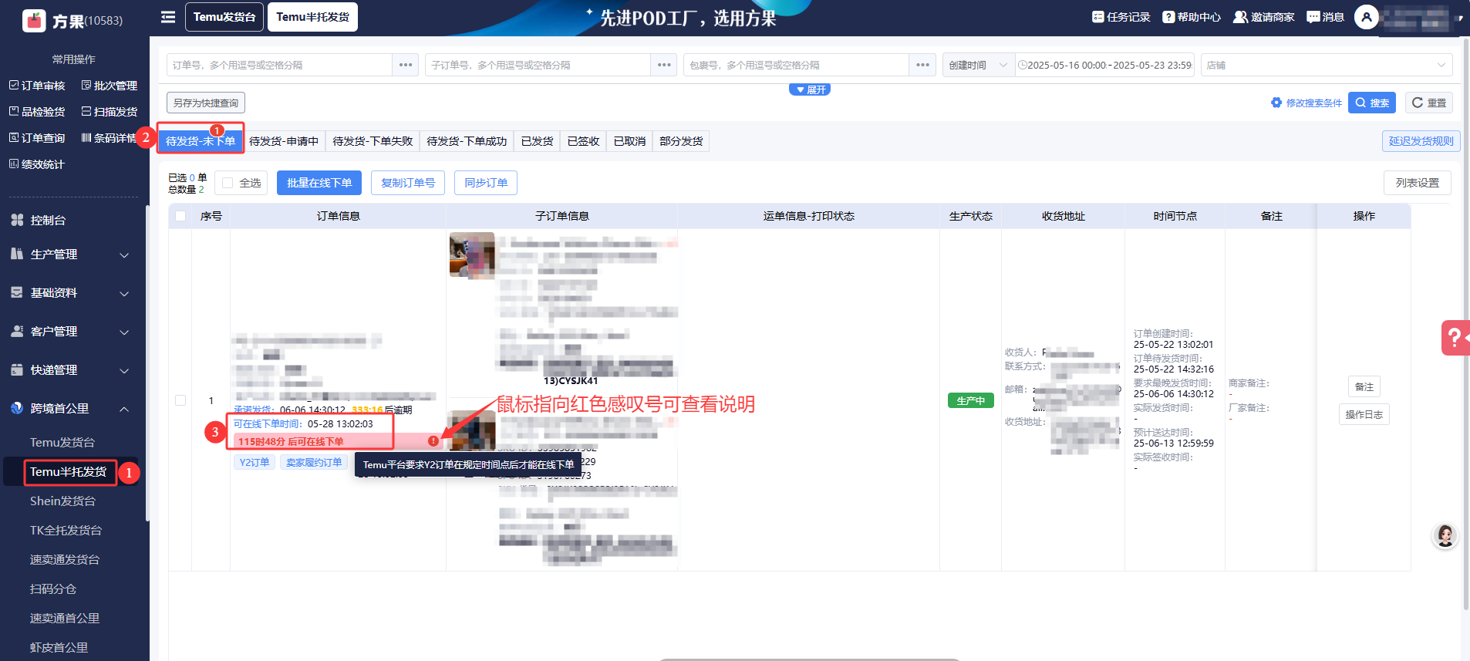Click 修改搜索条件 gear link
Screen dimensions: 1470x661
[x=1306, y=103]
